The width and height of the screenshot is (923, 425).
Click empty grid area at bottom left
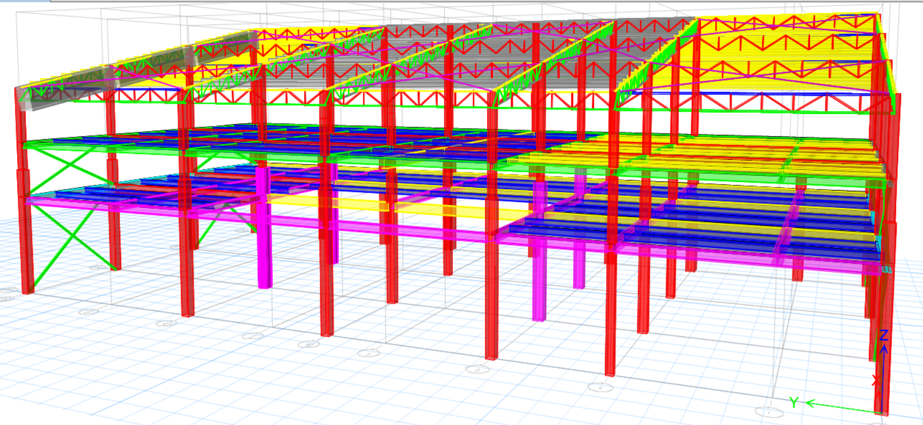[87, 374]
